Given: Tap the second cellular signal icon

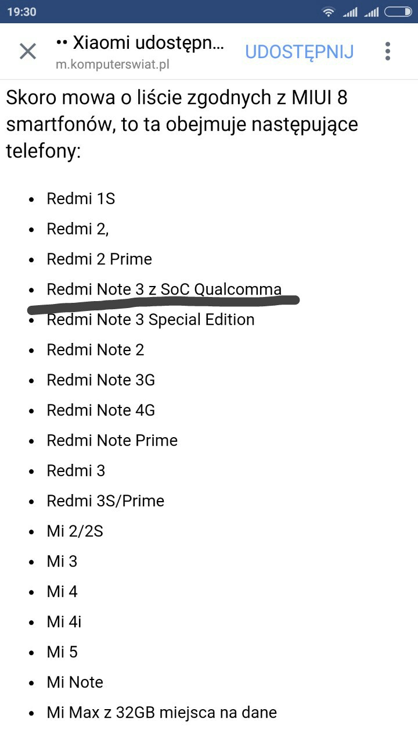Looking at the screenshot, I should [371, 12].
